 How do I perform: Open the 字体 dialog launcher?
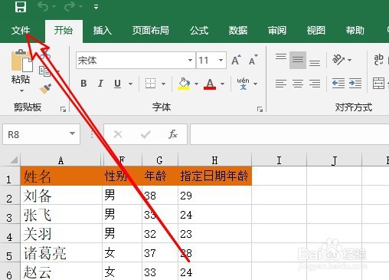260,110
